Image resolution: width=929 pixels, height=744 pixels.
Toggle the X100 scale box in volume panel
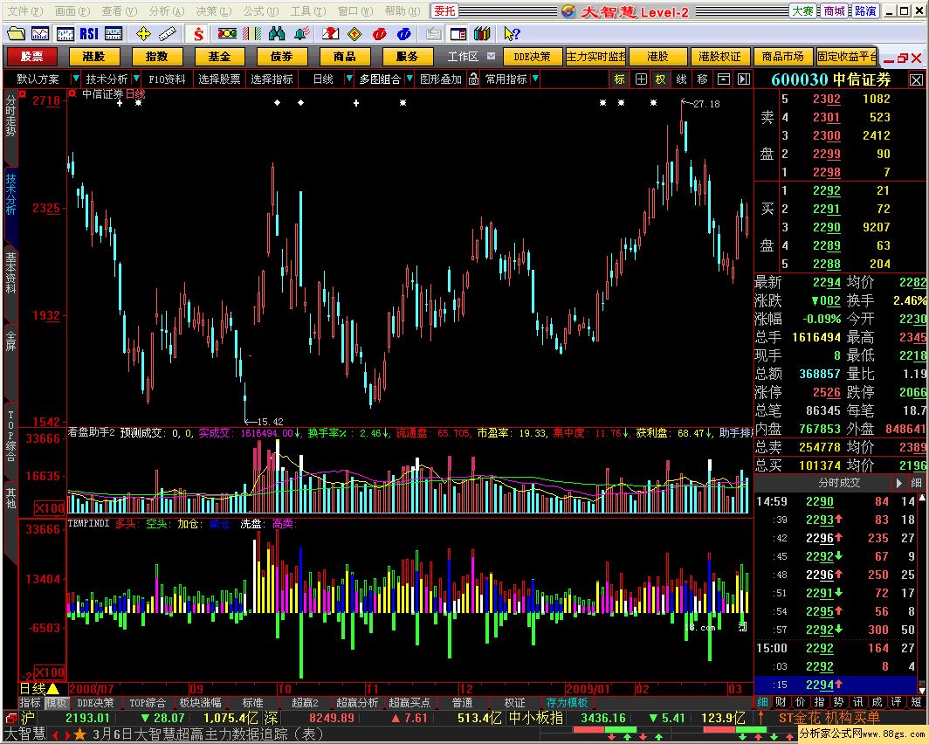(x=50, y=508)
